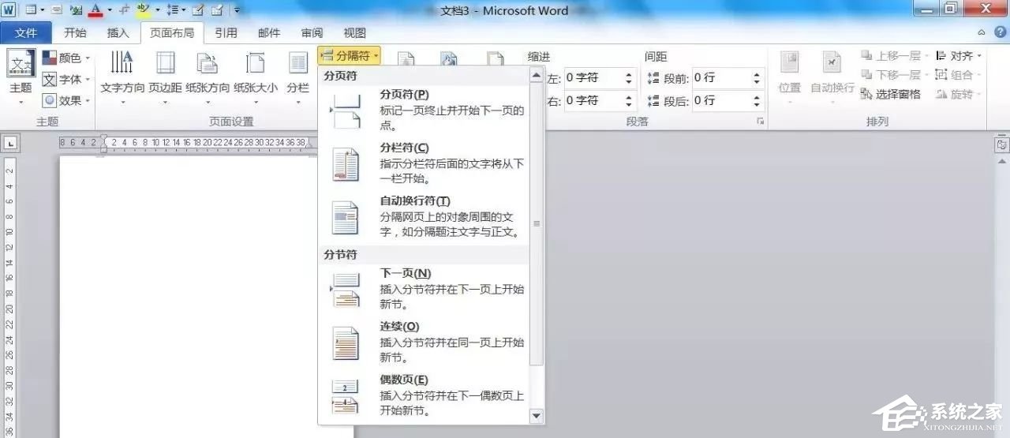The width and height of the screenshot is (1010, 438).
Task: Switch to the 开始 (Home) tab
Action: tap(75, 33)
